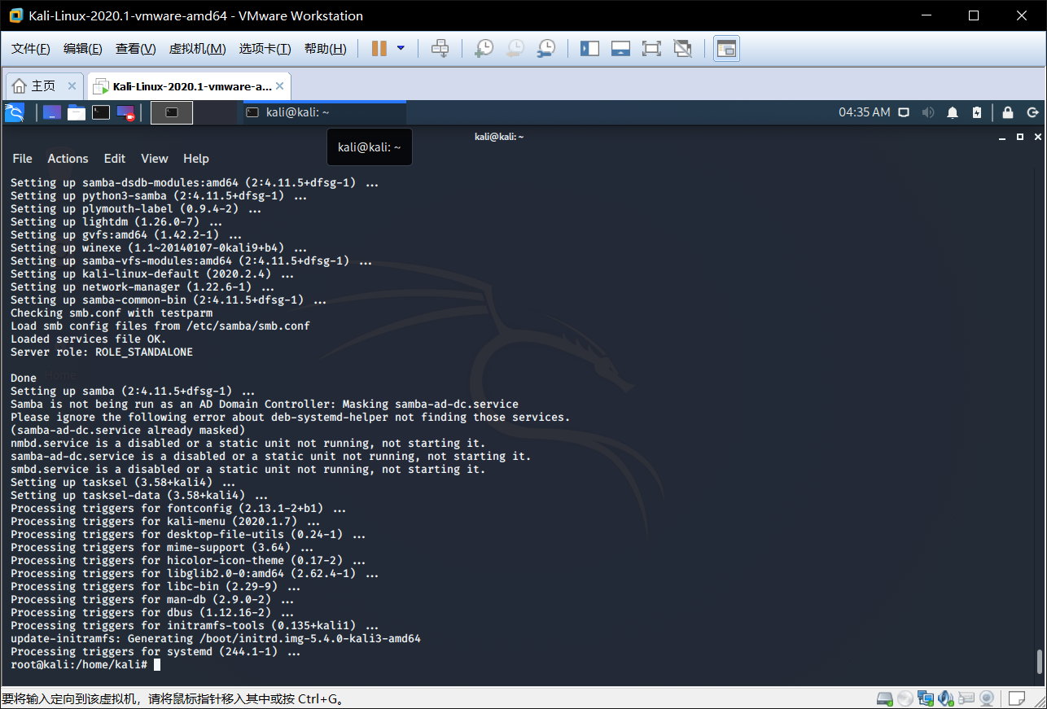Open the 查看(V) menu
Viewport: 1047px width, 709px height.
pyautogui.click(x=135, y=49)
